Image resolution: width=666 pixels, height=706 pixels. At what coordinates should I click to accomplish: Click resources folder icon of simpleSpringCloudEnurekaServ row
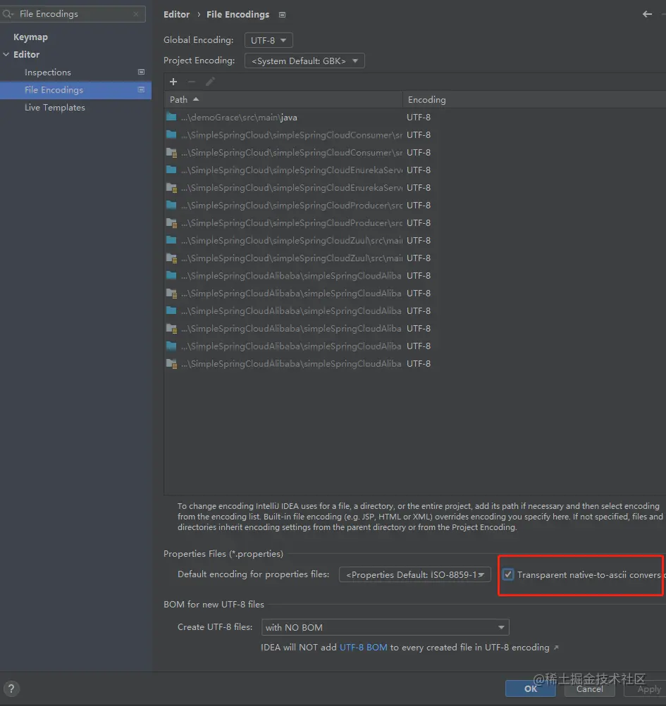[171, 188]
